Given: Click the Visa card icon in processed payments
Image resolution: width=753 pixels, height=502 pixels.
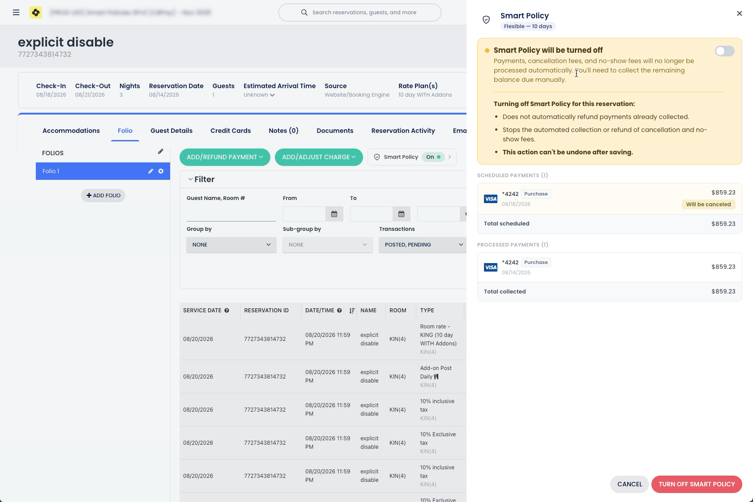Looking at the screenshot, I should point(491,268).
